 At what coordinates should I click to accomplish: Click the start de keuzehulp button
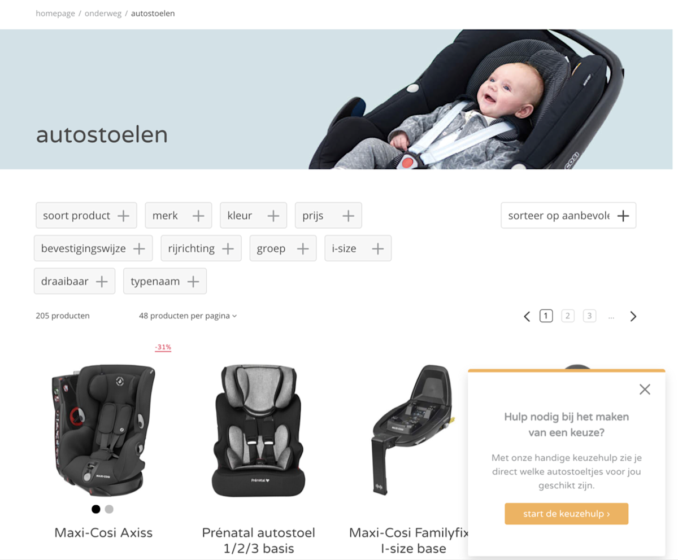point(567,514)
